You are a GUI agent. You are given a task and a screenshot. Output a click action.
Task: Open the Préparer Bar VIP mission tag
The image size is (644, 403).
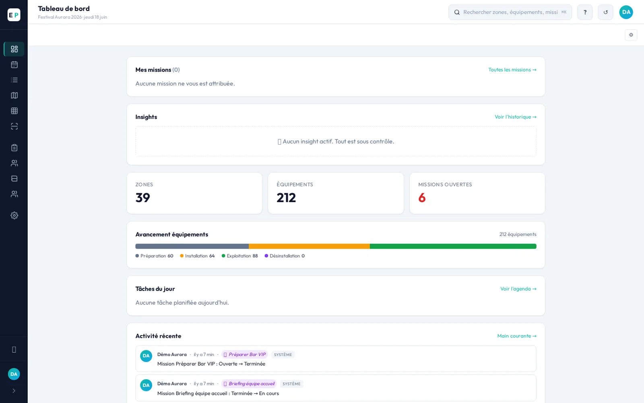245,354
